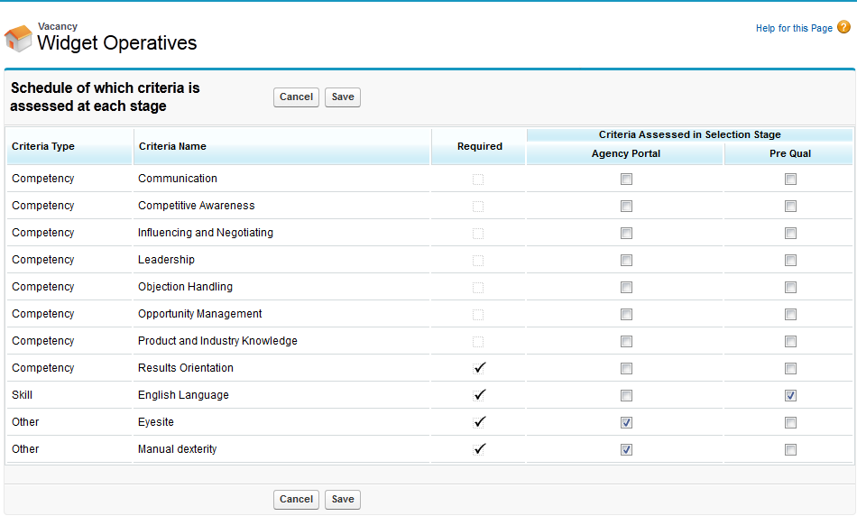Viewport: 857px width, 516px height.
Task: Click the disabled Required box for Communication
Action: click(478, 180)
